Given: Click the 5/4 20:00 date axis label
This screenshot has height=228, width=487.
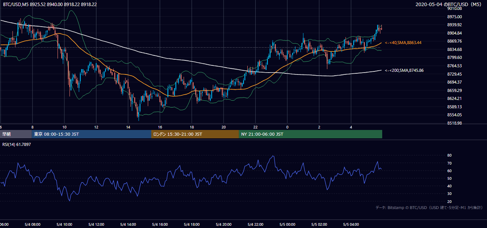Looking at the screenshot, I should pos(224,225).
